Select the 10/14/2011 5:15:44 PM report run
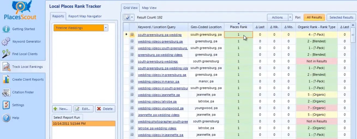 tap(83, 123)
